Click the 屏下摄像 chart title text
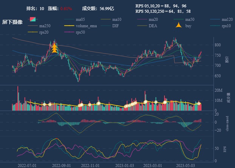 click(x=12, y=22)
